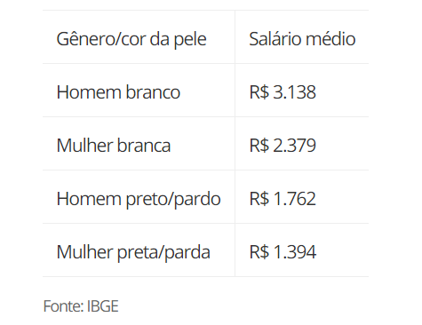
Task: Click the R$ 2.379 salary value
Action: pos(283,146)
